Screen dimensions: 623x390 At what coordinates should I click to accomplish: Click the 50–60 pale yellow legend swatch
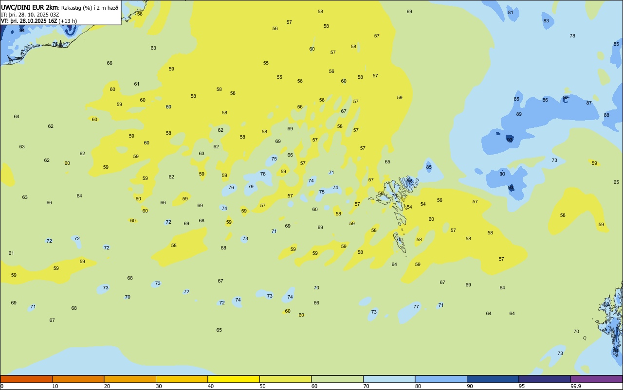(285, 379)
